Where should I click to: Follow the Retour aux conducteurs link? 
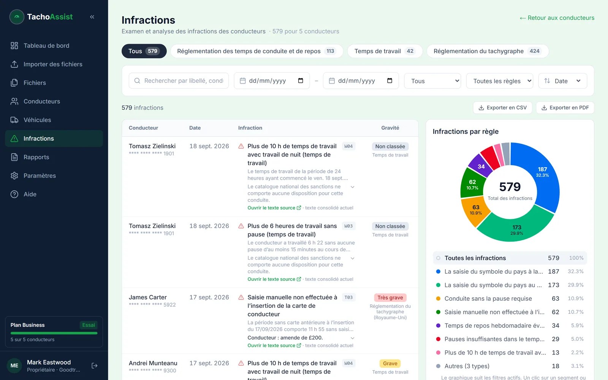click(557, 18)
